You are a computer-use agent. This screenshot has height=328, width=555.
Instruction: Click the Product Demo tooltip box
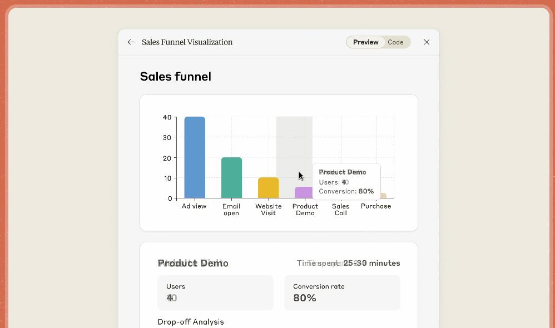(346, 181)
